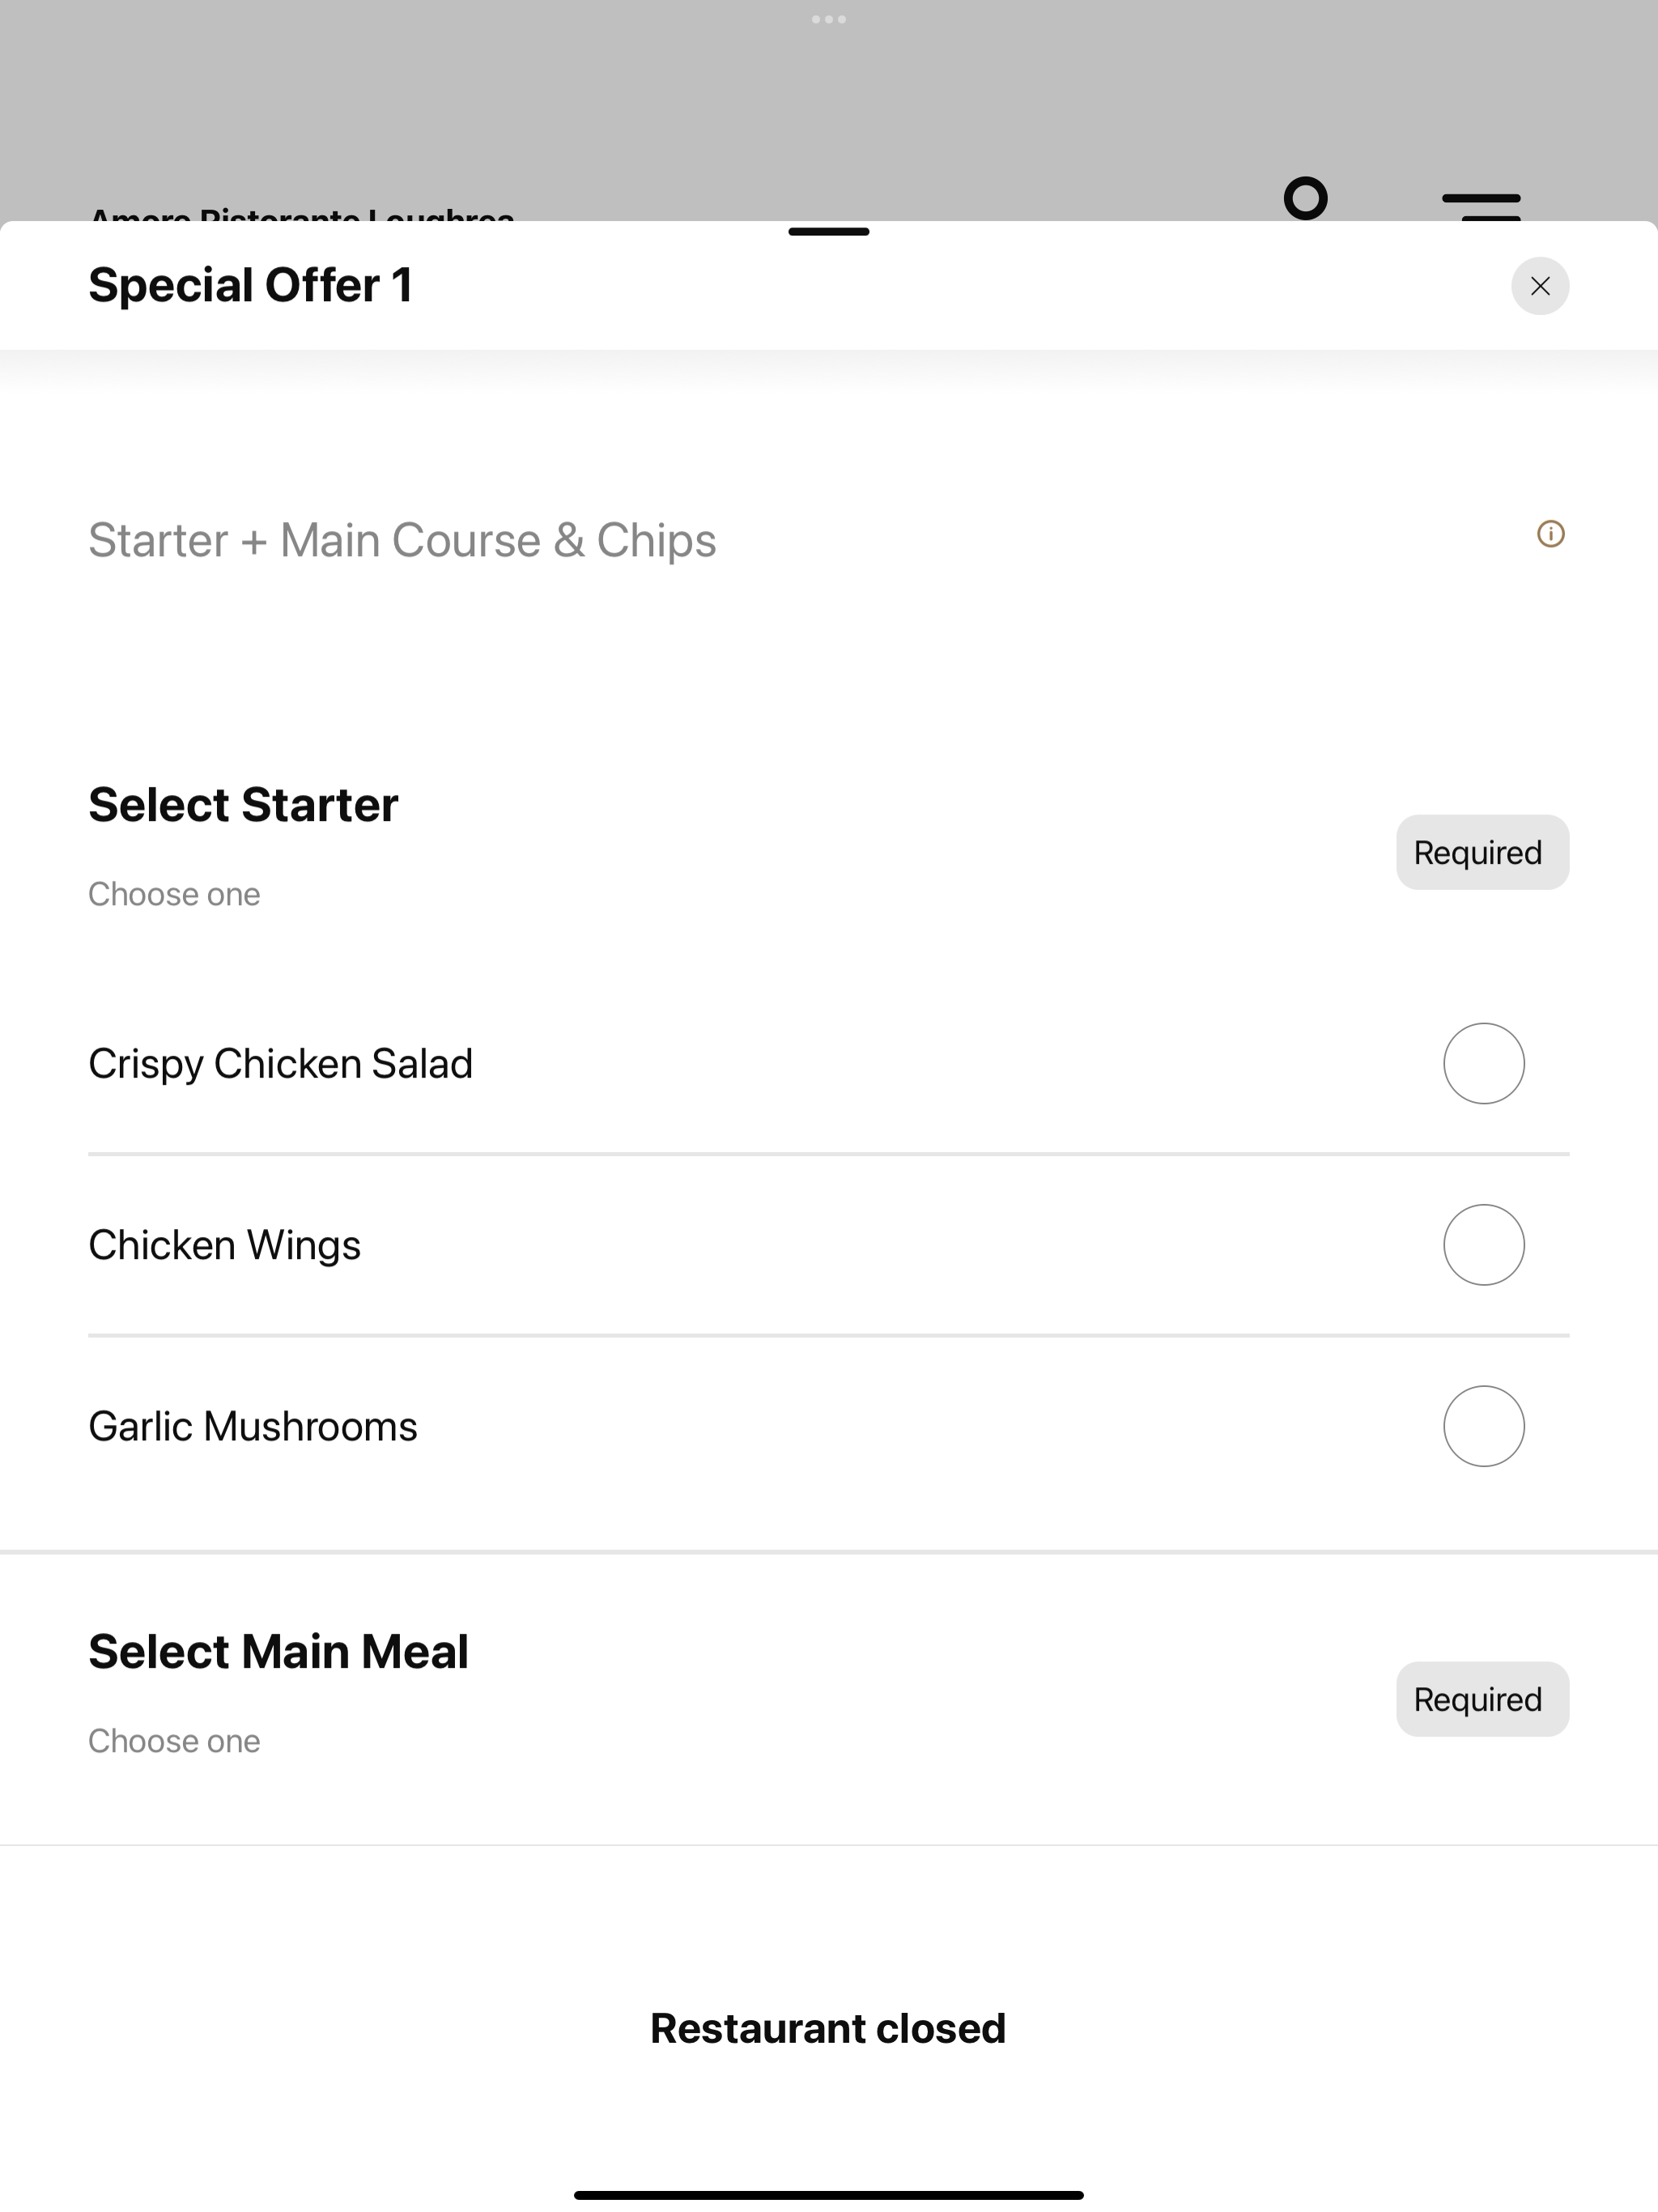Tap the Garlic Mushrooms option label

coord(253,1426)
